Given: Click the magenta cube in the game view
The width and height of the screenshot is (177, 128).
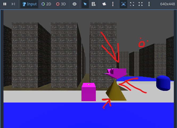Looking at the screenshot, I should (89, 92).
